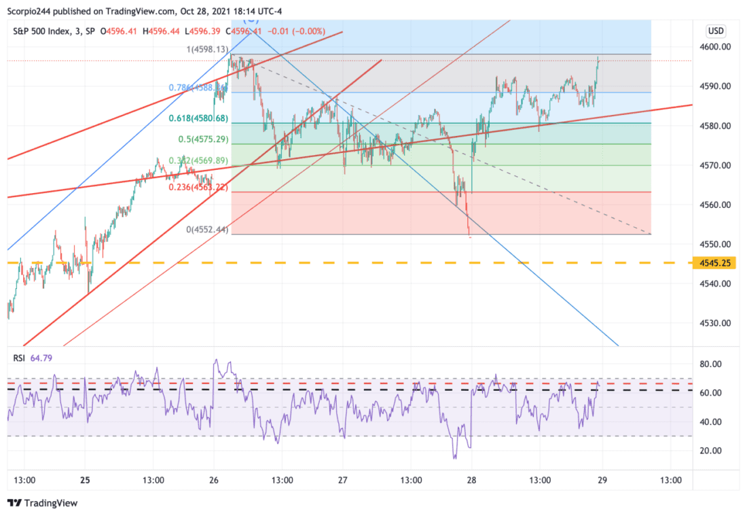Click the published by Scorpio244 header text
The image size is (747, 516).
145,11
